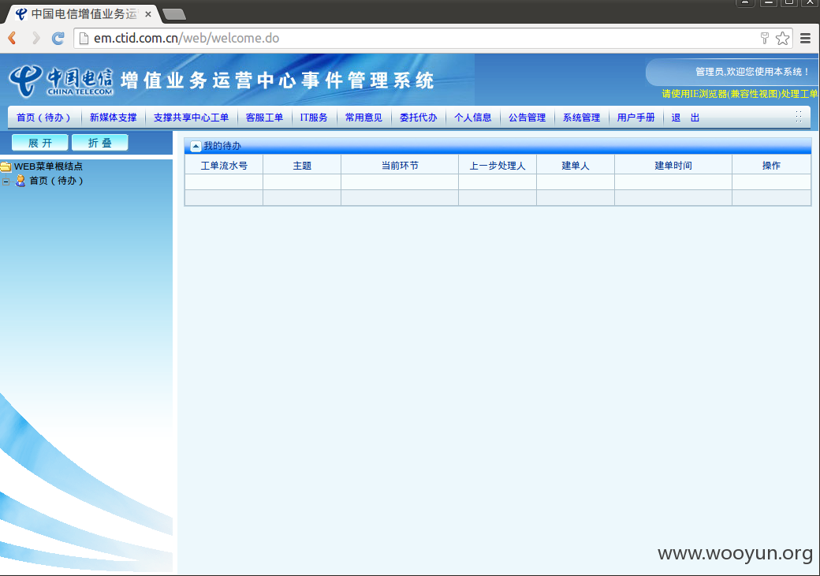Open the 支撑共享中心工单 menu
Image resolution: width=820 pixels, height=576 pixels.
191,118
